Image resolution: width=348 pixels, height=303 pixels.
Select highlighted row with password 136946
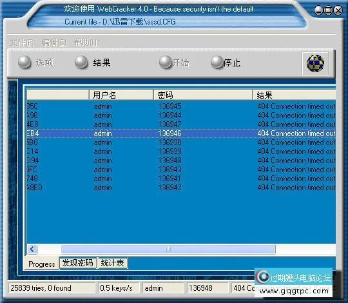(x=181, y=133)
